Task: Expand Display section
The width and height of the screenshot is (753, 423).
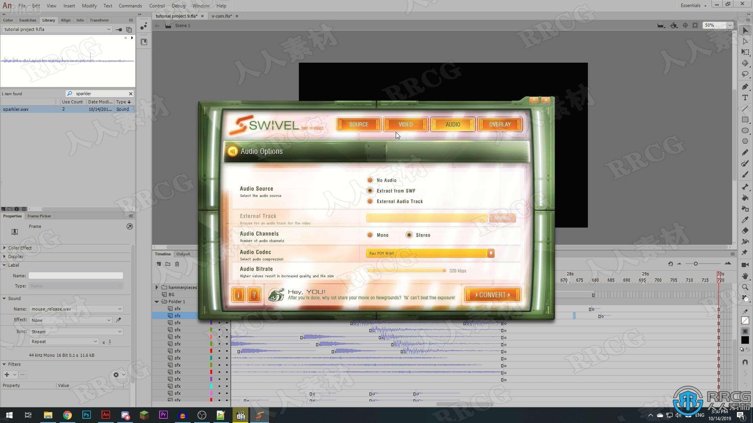Action: coord(4,257)
